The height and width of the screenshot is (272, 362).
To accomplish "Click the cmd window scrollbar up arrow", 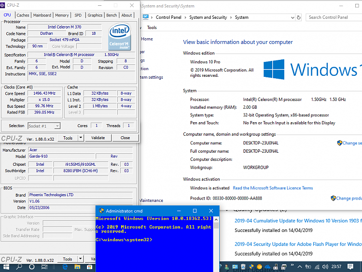I will (x=216, y=219).
